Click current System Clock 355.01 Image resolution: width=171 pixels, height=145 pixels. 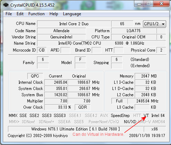56,89
